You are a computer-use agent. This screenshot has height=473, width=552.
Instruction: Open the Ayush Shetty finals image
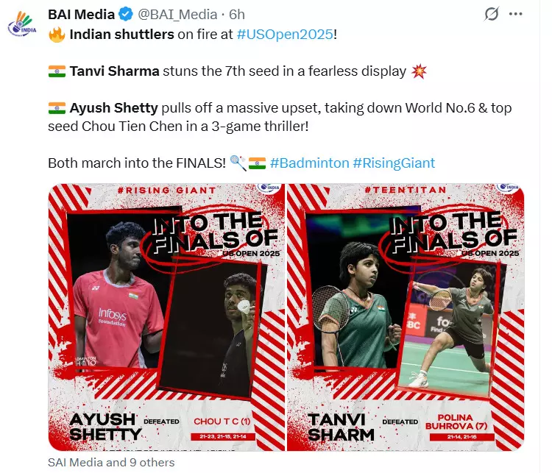click(166, 317)
